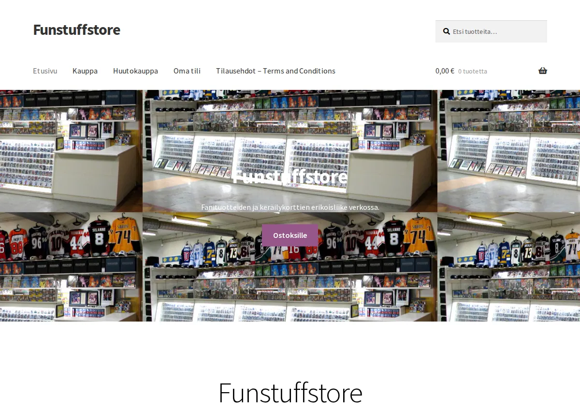Image resolution: width=580 pixels, height=411 pixels.
Task: Click the shopping basket icon
Action: click(543, 71)
